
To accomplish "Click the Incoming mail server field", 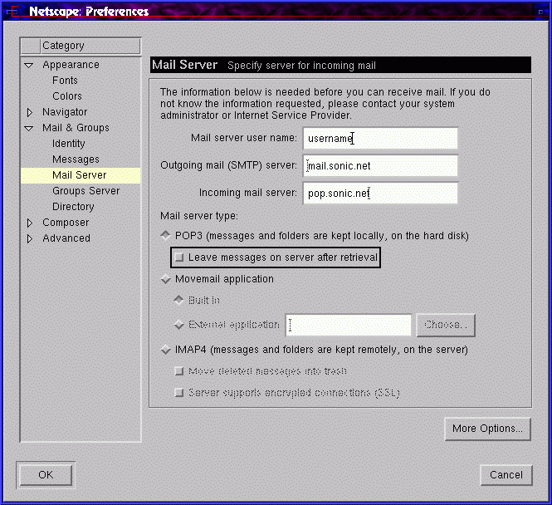I will tap(380, 194).
